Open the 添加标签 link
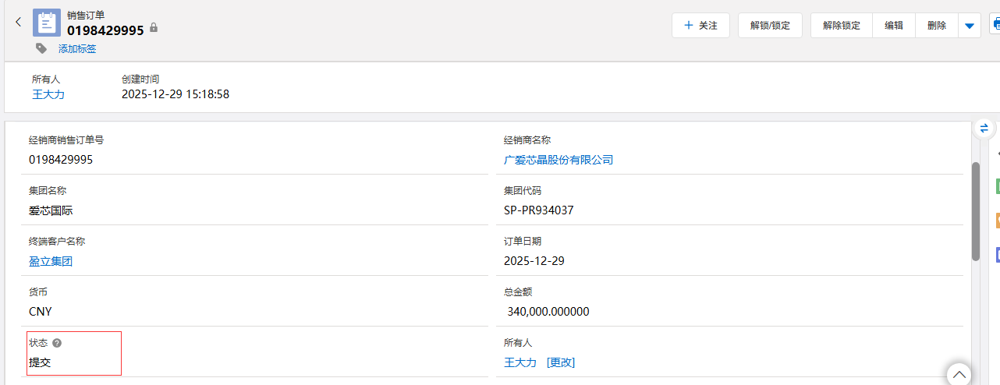The height and width of the screenshot is (385, 1000). (77, 49)
